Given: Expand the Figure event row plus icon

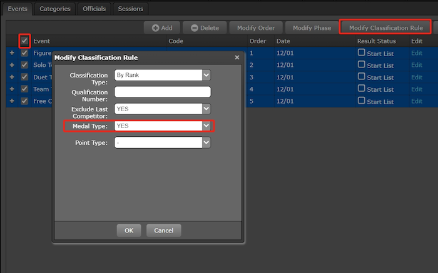Looking at the screenshot, I should pyautogui.click(x=11, y=53).
